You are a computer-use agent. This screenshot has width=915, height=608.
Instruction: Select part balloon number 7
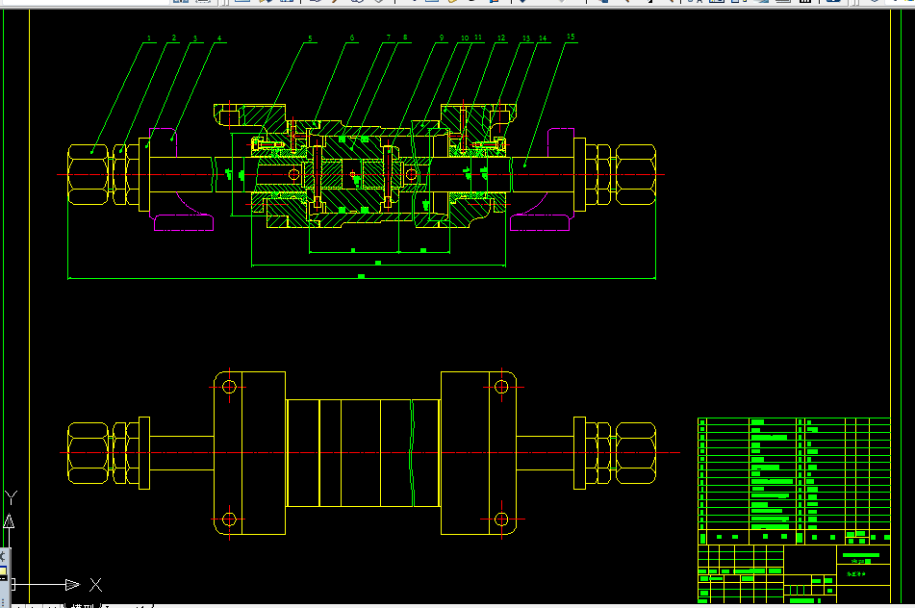tap(389, 38)
